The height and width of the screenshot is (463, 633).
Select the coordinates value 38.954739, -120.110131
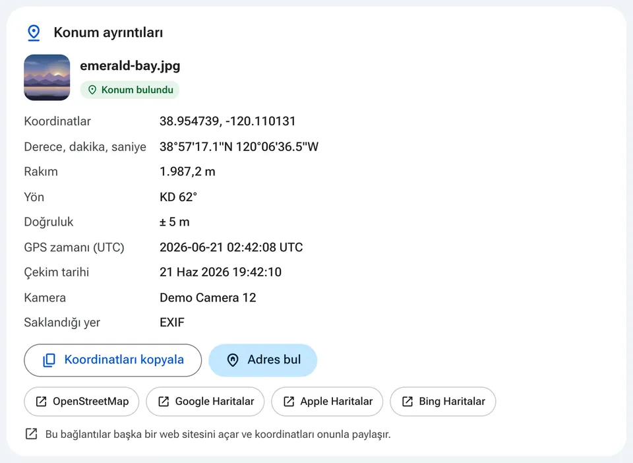227,121
